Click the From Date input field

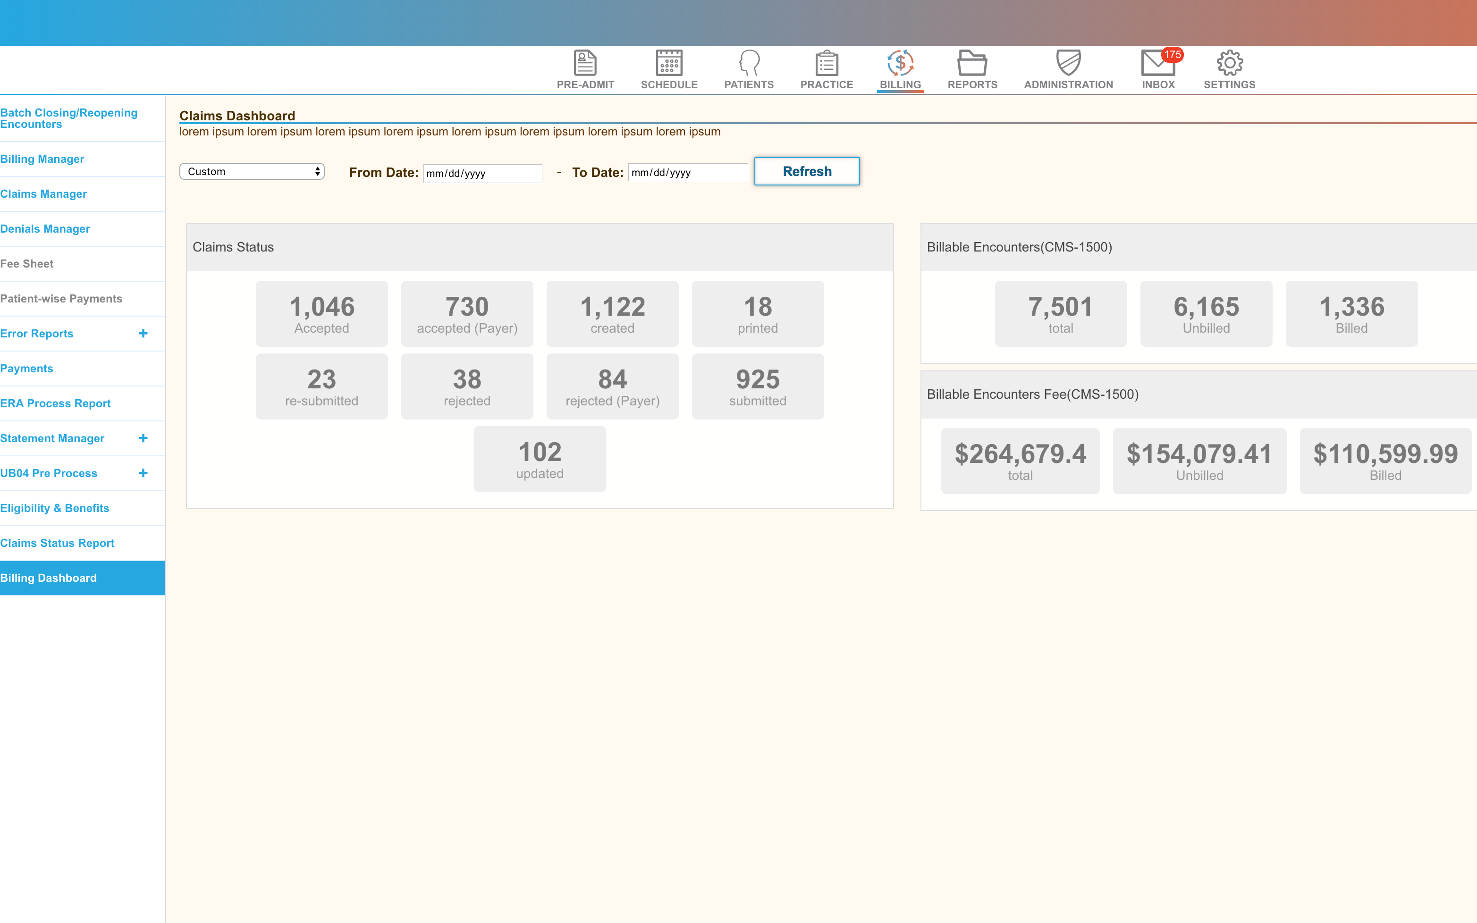pyautogui.click(x=482, y=173)
